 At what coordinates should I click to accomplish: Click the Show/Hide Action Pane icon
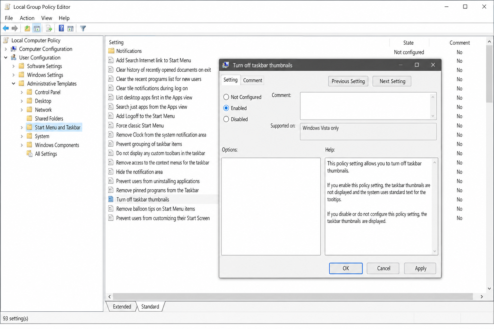(x=70, y=28)
